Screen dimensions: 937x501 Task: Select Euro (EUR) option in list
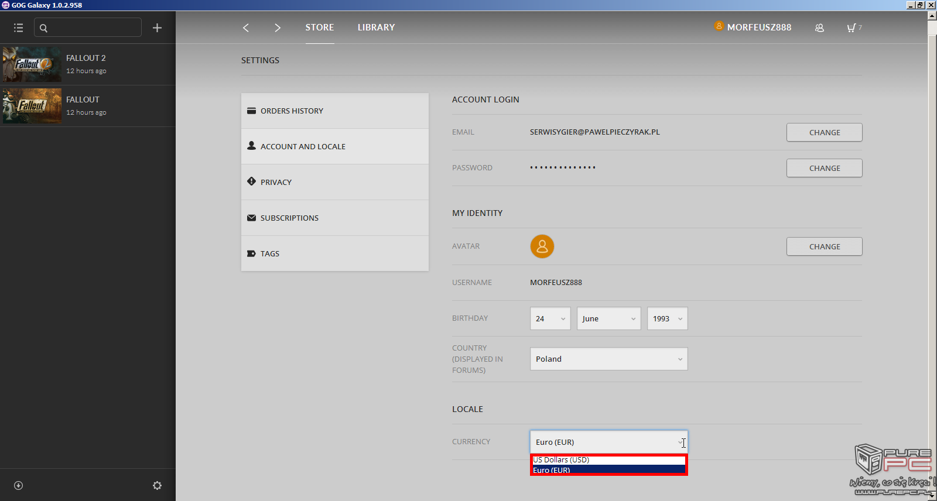coord(608,469)
